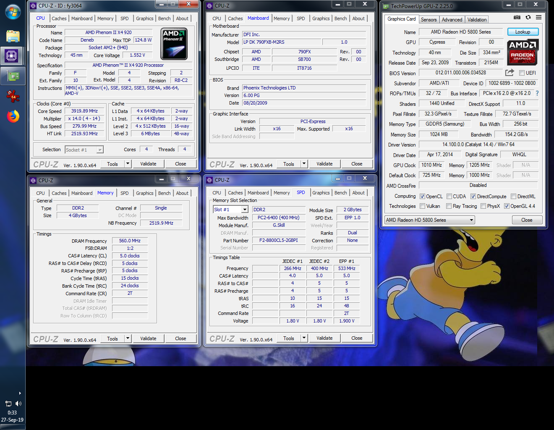Viewport: 554px width, 430px height.
Task: Toggle the UEFI checkbox
Action: [522, 73]
